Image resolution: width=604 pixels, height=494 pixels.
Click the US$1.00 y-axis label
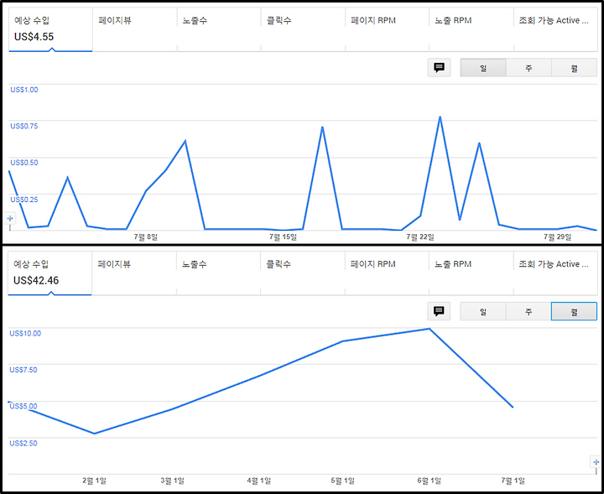coord(24,90)
